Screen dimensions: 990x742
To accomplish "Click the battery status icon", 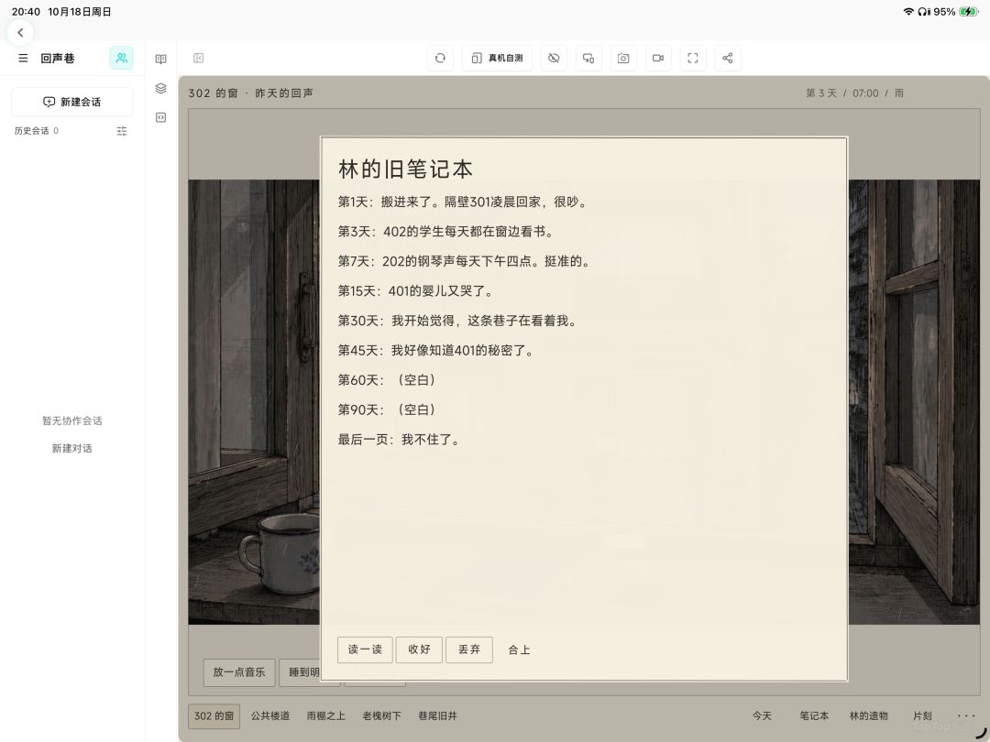I will [x=969, y=11].
